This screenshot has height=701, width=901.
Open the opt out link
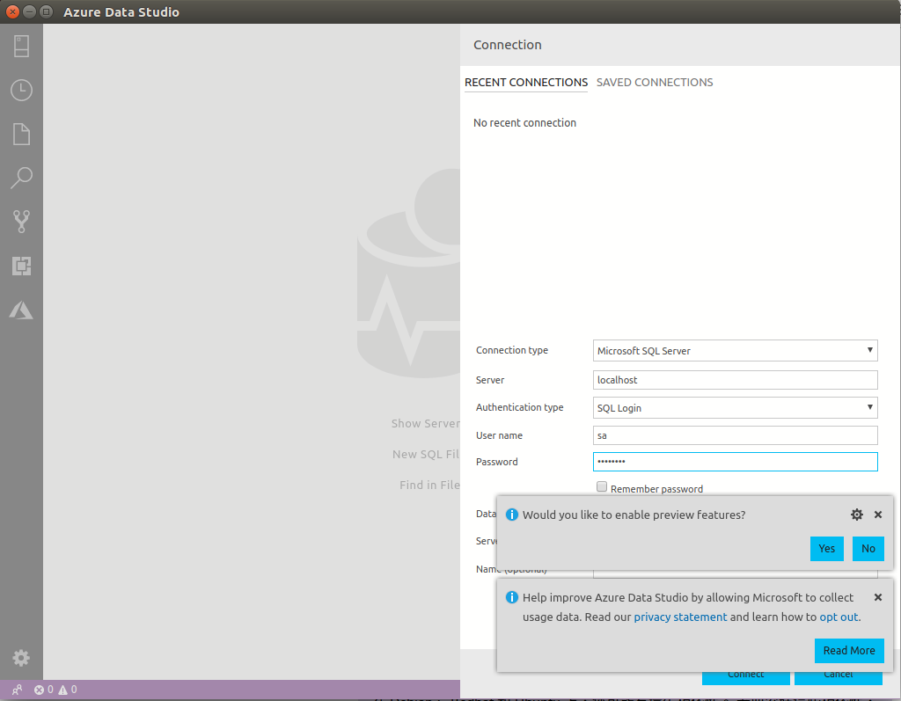tap(839, 617)
